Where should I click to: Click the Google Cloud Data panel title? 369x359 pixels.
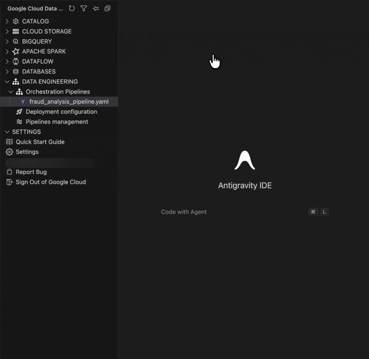click(35, 9)
